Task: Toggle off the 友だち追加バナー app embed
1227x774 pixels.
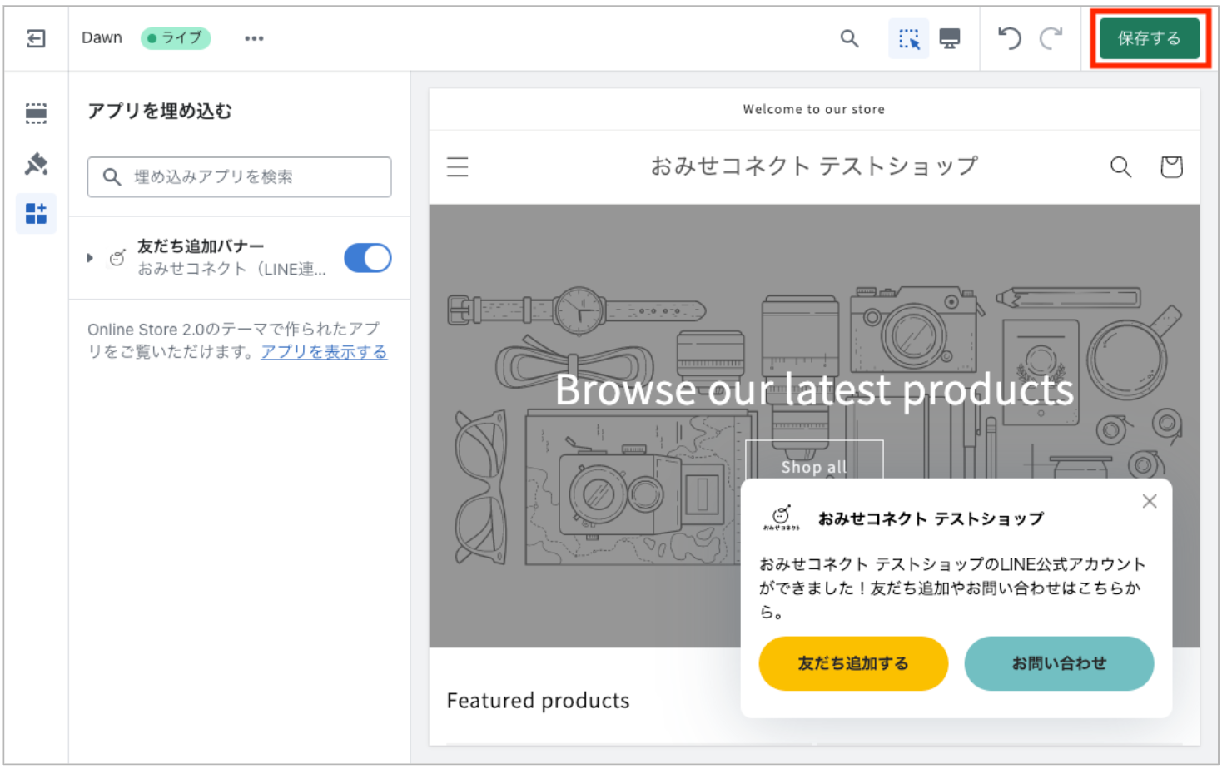Action: click(368, 258)
